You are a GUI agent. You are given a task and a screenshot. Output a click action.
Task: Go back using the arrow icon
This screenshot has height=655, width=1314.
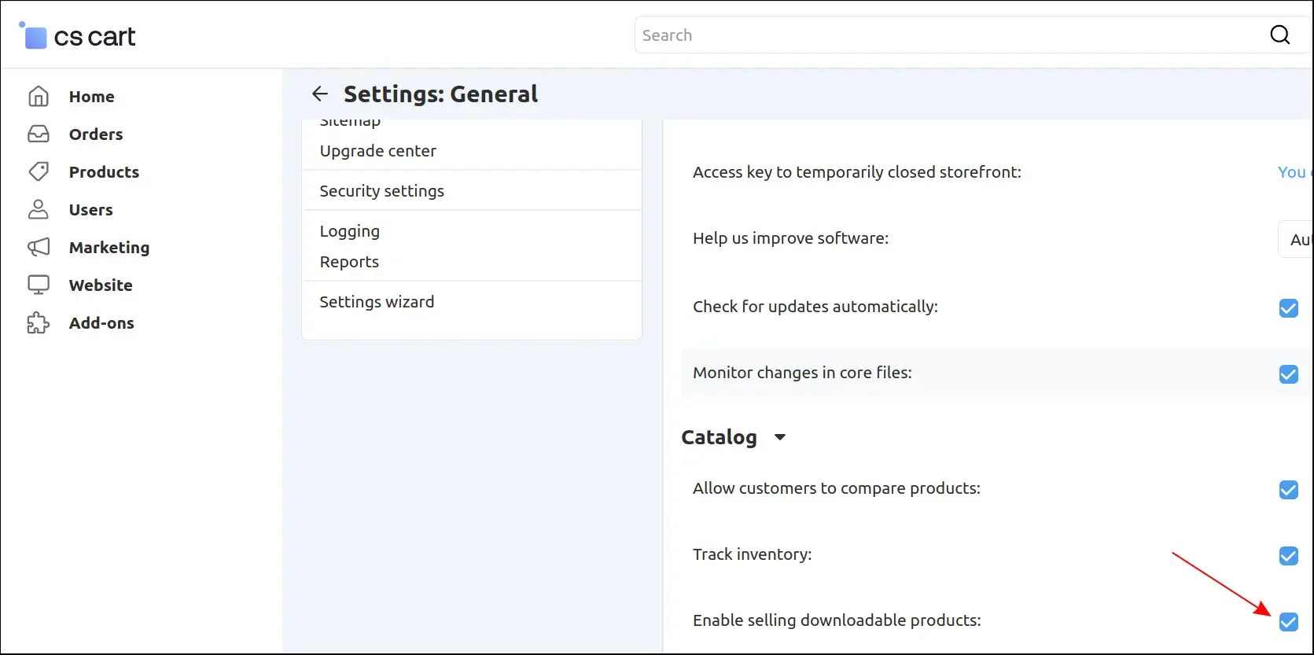[319, 94]
